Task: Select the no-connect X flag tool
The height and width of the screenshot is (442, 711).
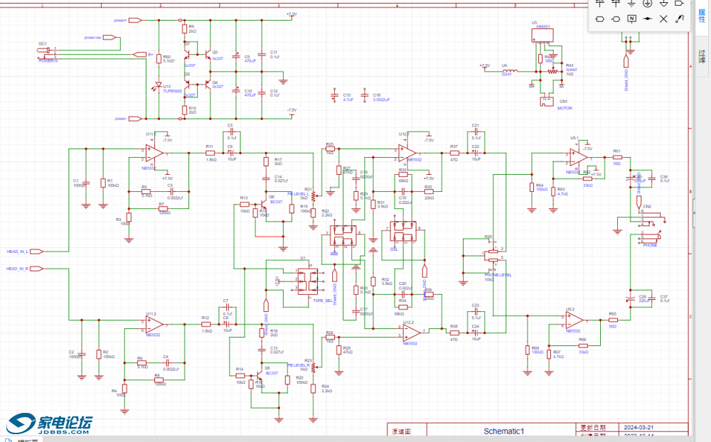Action: click(663, 18)
